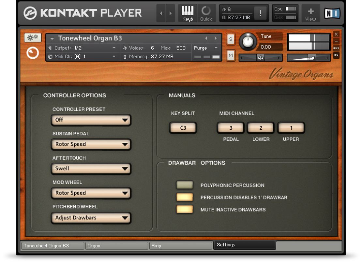Go to next instrument with header right arrow
This screenshot has height=263, width=362.
(x=170, y=13)
